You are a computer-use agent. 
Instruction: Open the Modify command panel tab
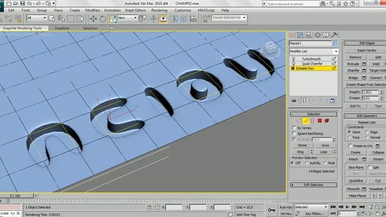300,35
